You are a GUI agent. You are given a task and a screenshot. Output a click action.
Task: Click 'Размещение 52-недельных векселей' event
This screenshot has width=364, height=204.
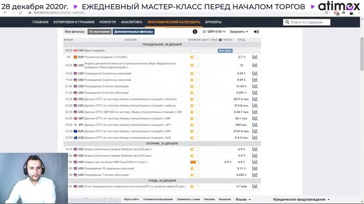point(109,168)
